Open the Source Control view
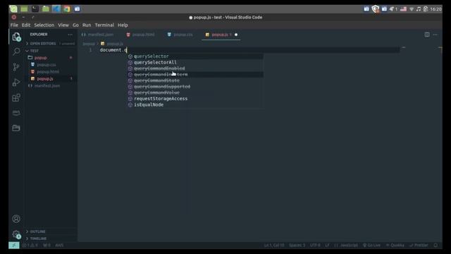This screenshot has height=254, width=451. (16, 67)
